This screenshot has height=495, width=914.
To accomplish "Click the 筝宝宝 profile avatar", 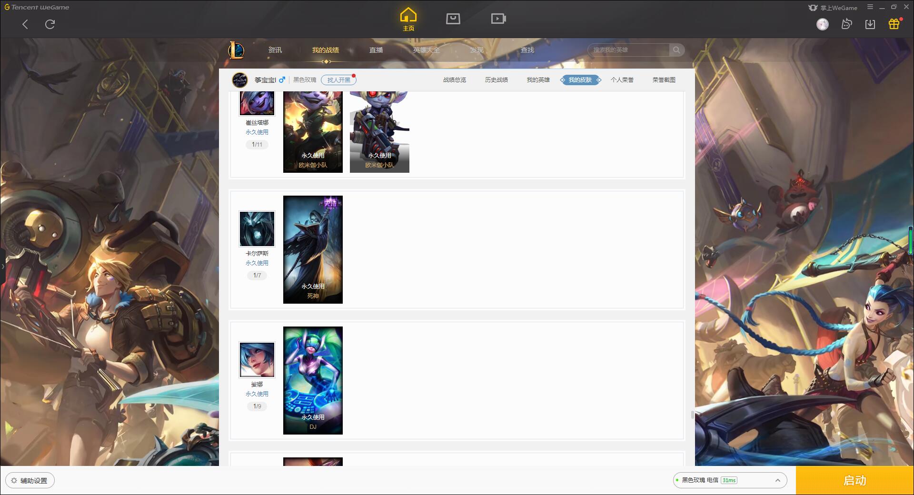I will (240, 80).
